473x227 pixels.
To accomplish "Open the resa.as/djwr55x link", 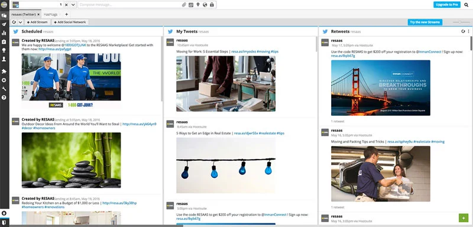I will coord(246,133).
